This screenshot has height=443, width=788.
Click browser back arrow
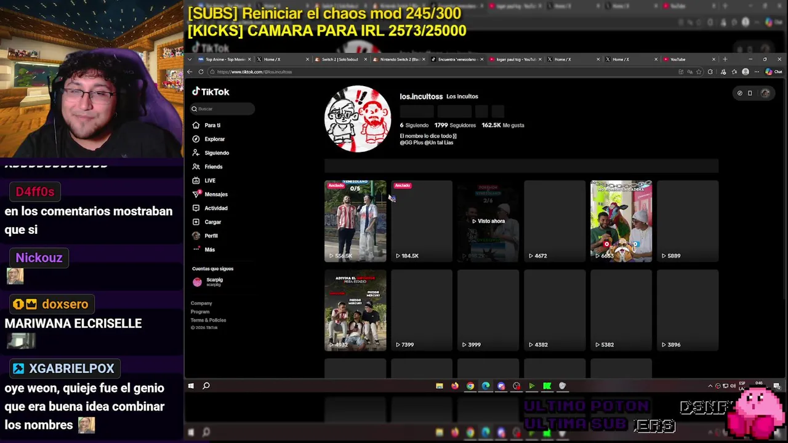[x=190, y=72]
